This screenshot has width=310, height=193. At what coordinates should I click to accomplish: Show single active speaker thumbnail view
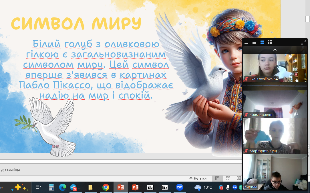click(254, 43)
